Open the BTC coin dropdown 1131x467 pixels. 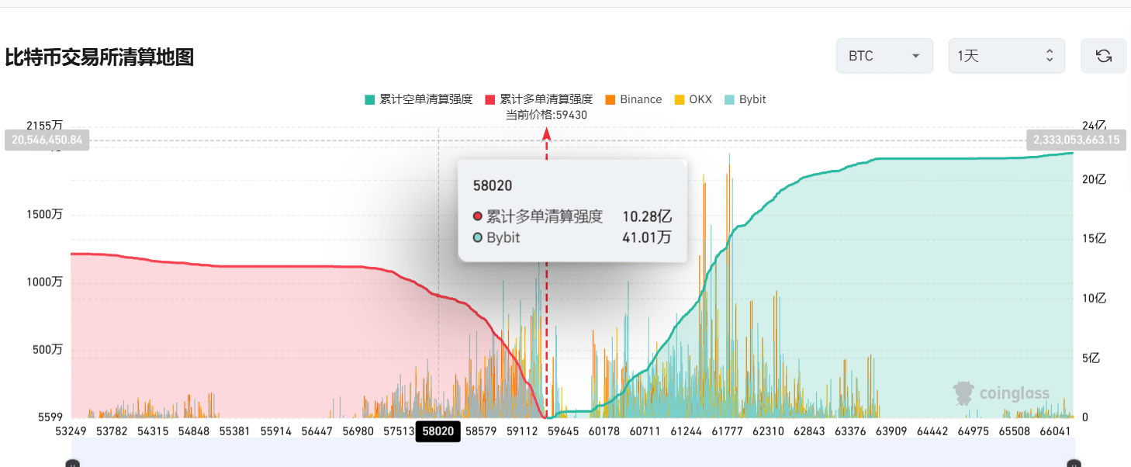(x=884, y=56)
